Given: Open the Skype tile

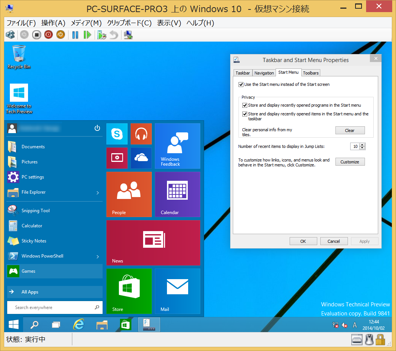Looking at the screenshot, I should (x=117, y=134).
